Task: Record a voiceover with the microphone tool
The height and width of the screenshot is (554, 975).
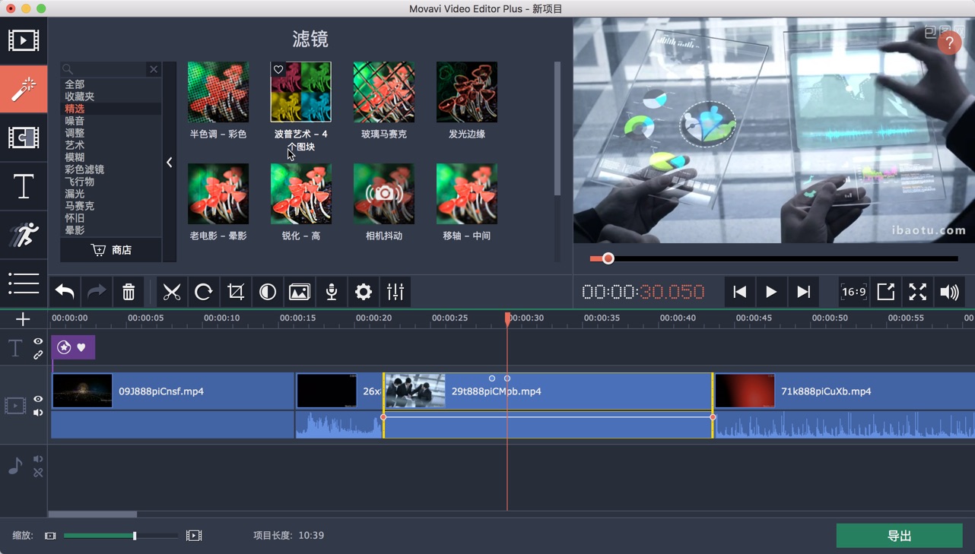Action: pos(331,292)
